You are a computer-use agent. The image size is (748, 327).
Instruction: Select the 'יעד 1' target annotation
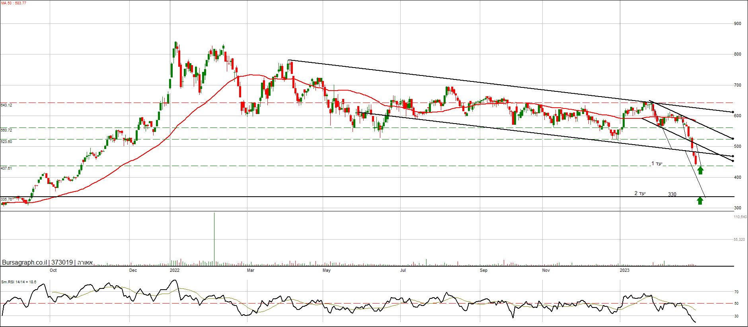[656, 164]
